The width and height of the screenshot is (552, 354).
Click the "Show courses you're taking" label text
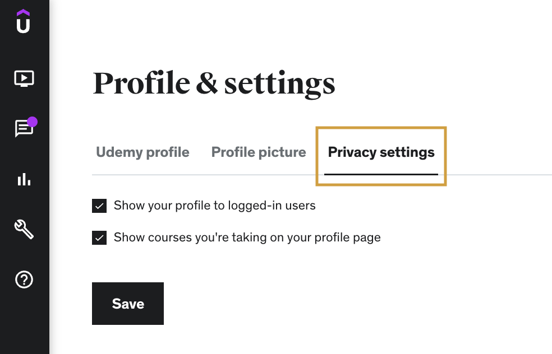247,237
